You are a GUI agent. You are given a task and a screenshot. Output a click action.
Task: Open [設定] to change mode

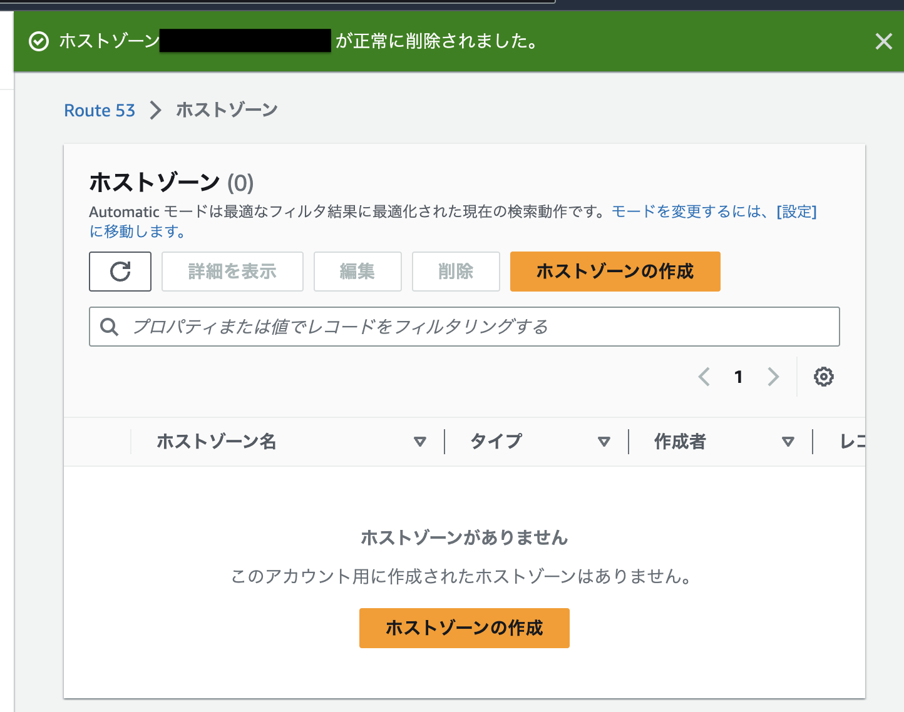coord(796,212)
